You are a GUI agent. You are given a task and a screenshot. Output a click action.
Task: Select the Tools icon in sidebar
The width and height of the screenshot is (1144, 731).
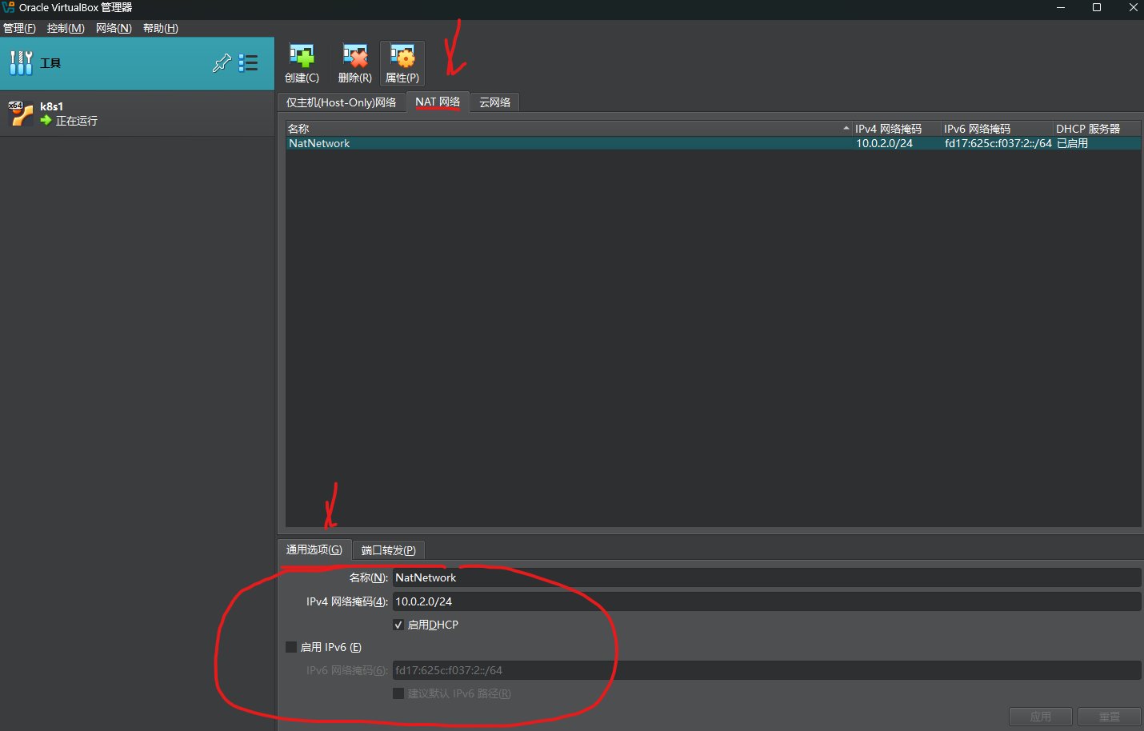(x=21, y=63)
